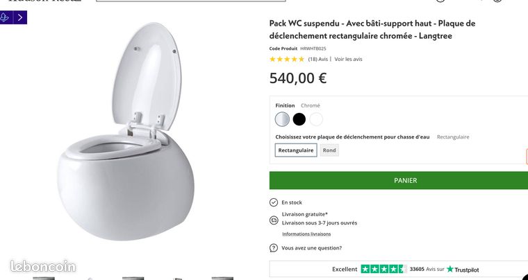
Task: Choose the black finish swatch
Action: 299,119
